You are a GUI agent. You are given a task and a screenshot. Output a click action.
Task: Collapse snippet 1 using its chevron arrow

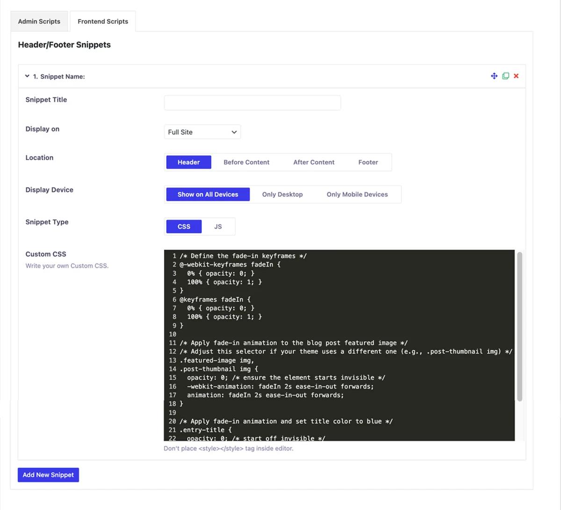pyautogui.click(x=27, y=76)
